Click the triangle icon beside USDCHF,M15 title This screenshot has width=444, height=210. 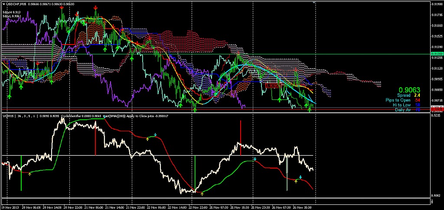3,4
